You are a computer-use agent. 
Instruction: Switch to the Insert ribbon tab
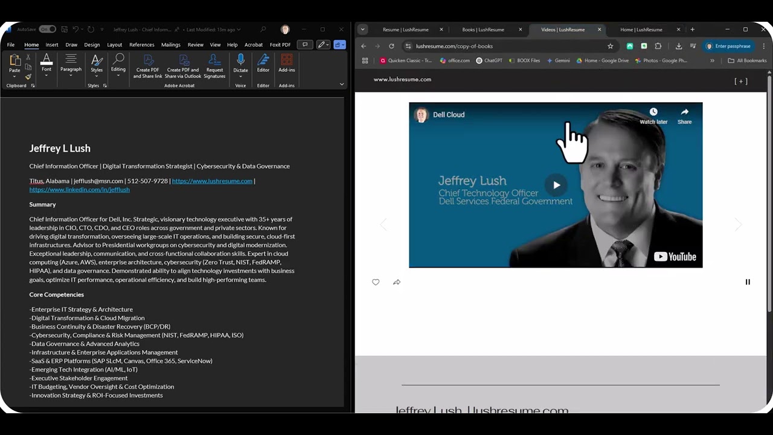coord(52,45)
